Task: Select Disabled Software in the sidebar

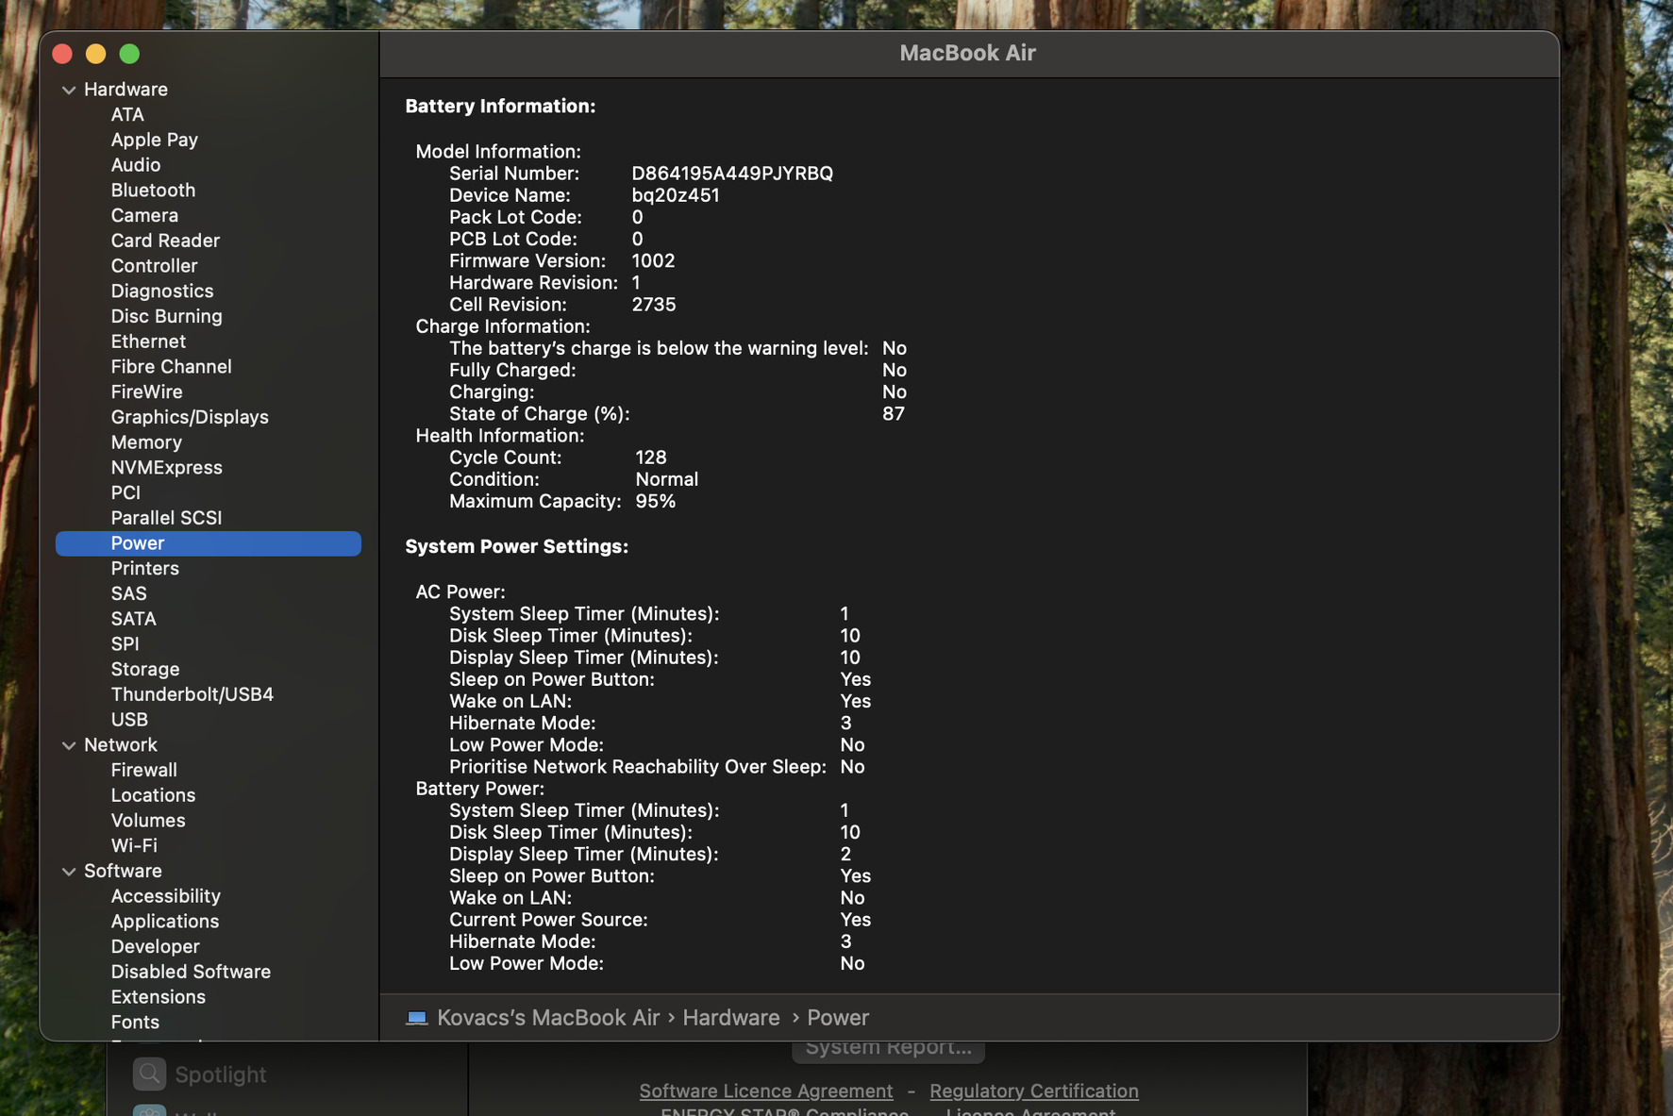Action: 191,972
